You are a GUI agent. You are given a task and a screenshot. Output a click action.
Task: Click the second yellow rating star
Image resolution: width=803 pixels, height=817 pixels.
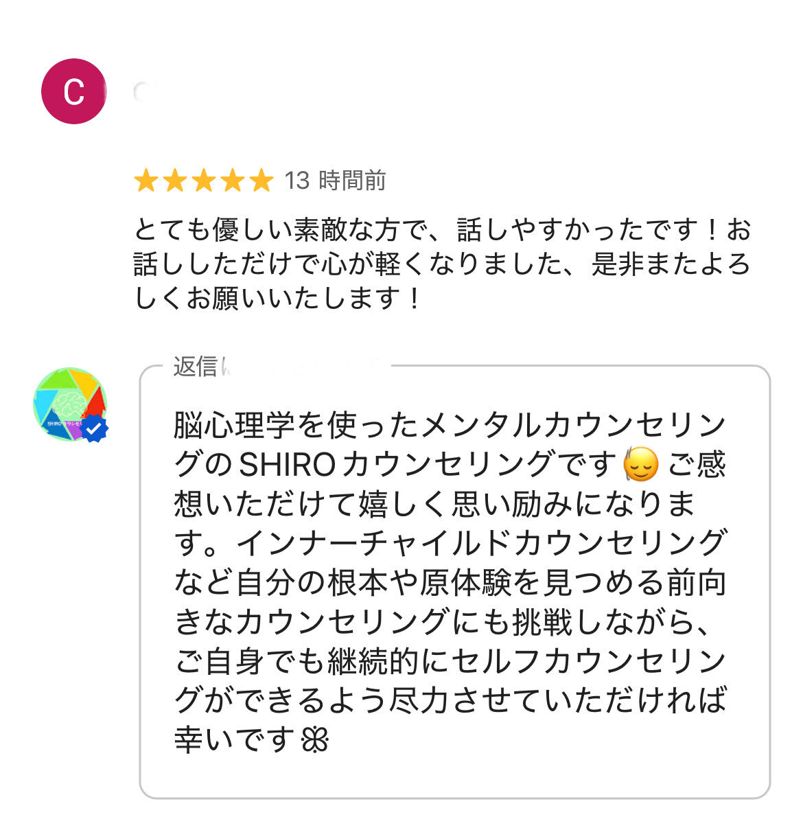point(175,181)
